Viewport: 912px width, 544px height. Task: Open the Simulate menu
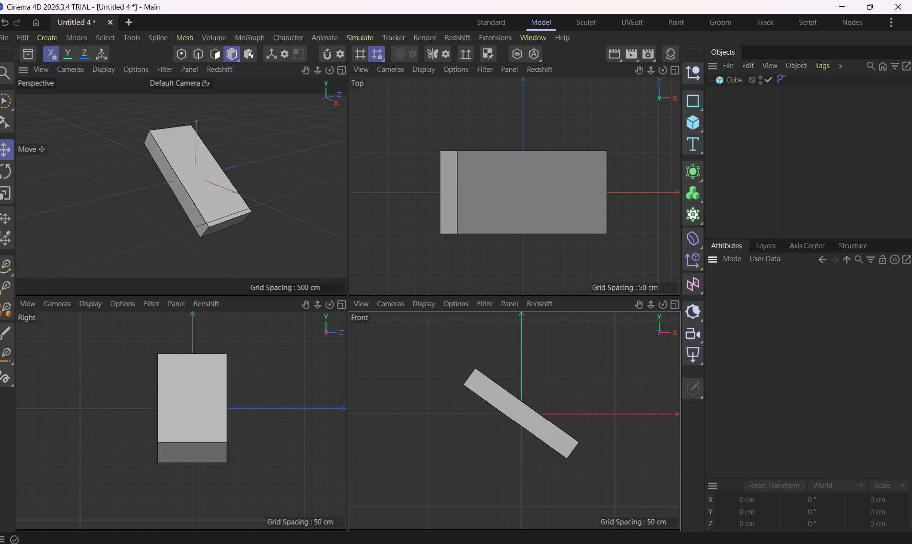tap(360, 38)
